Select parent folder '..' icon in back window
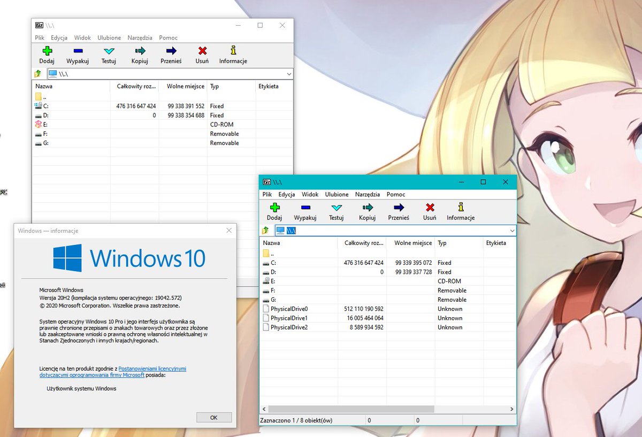 (x=38, y=97)
